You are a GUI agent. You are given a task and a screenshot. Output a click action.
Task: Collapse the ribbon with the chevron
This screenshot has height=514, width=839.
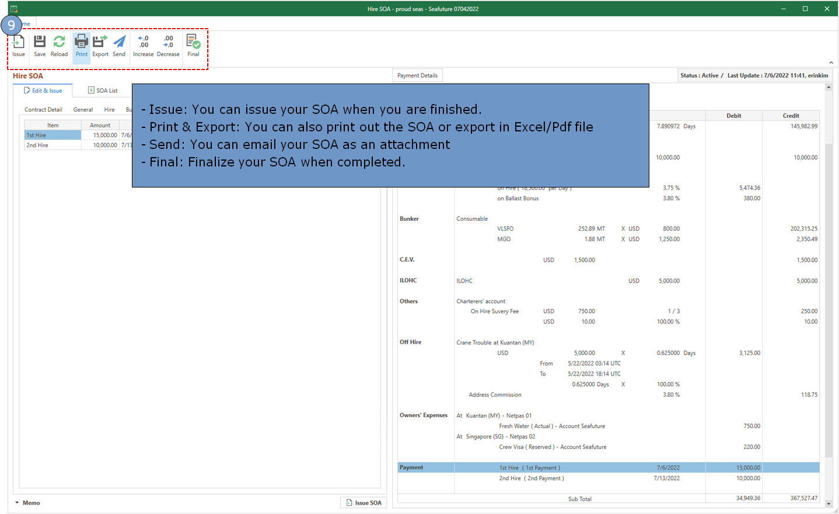pos(831,62)
